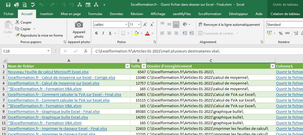Apply the red font color A
Viewport: 303px width, 135px height.
147,33
